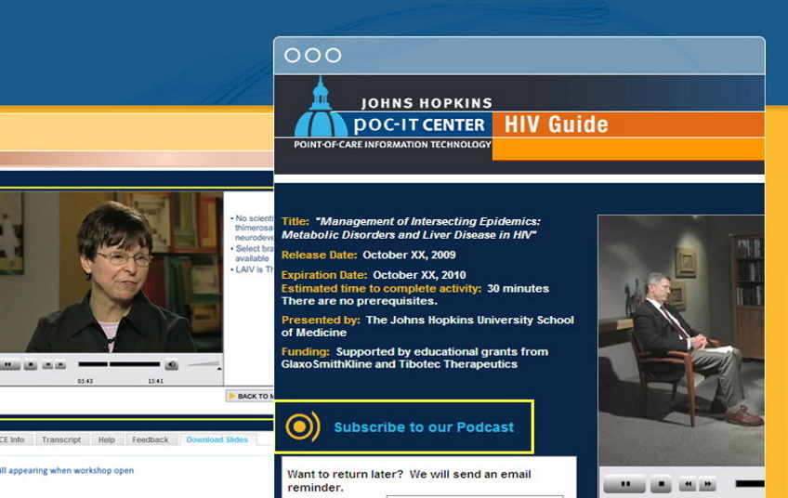Fast-forward the HIV Guide video
This screenshot has height=498, width=788.
(x=707, y=484)
